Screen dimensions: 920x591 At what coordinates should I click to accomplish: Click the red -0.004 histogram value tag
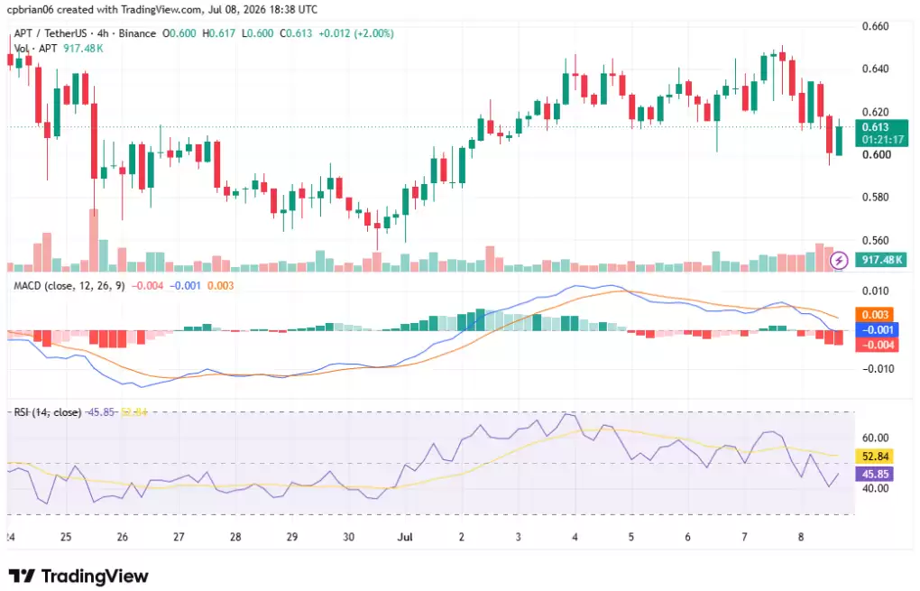[877, 345]
